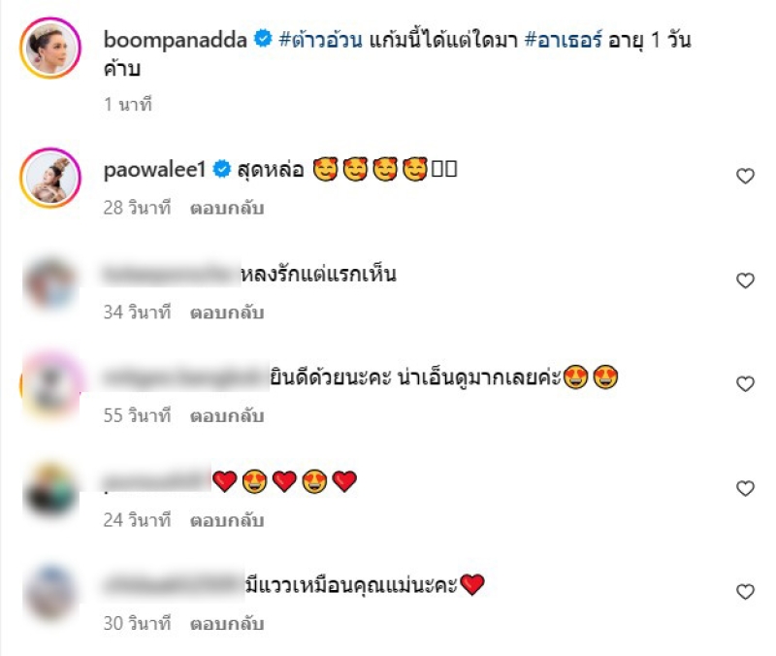This screenshot has height=656, width=776.
Task: Click ตอบกลับ under the 55 วินาที comment
Action: (x=227, y=416)
